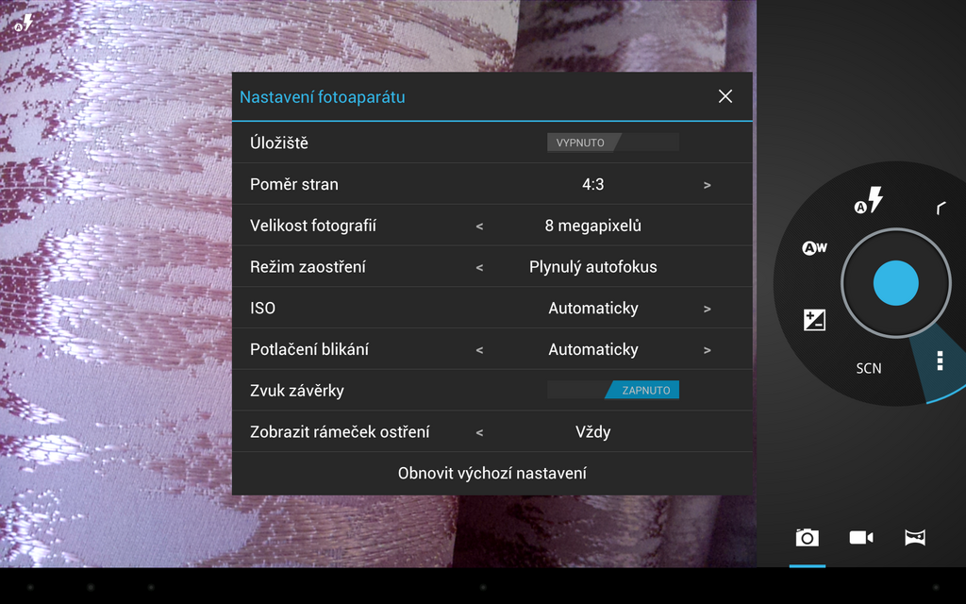
Task: Tap the fabric preview to focus
Action: click(113, 283)
